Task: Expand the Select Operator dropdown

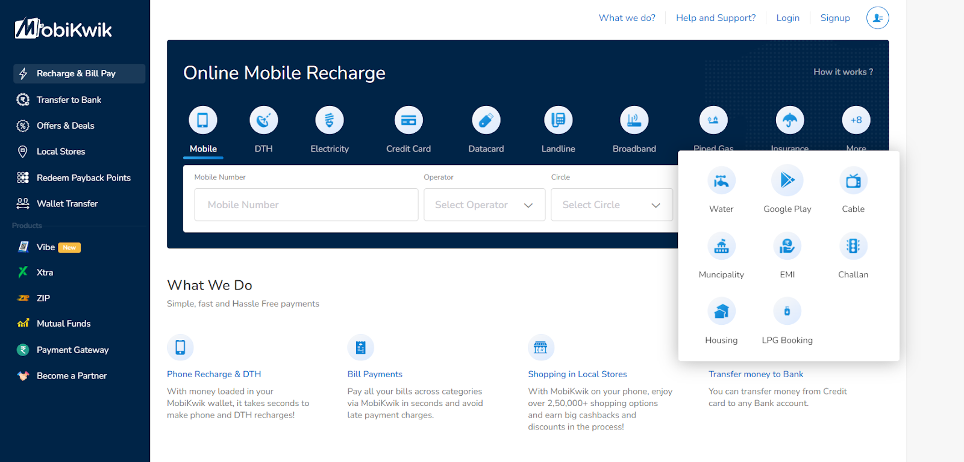Action: click(x=484, y=205)
